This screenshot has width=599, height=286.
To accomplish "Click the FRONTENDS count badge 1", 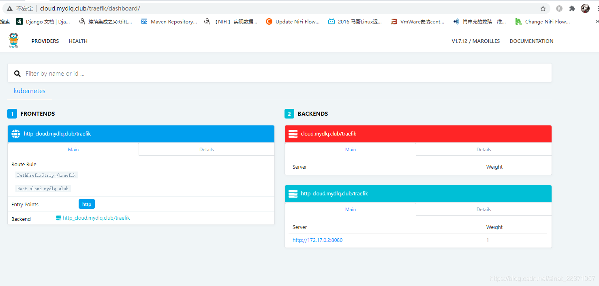I will click(x=12, y=114).
